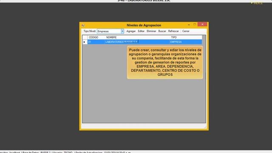Image resolution: width=272 pixels, height=153 pixels.
Task: Click the LABORATORIOS BUSSIE S.A. name cell
Action: click(x=137, y=42)
